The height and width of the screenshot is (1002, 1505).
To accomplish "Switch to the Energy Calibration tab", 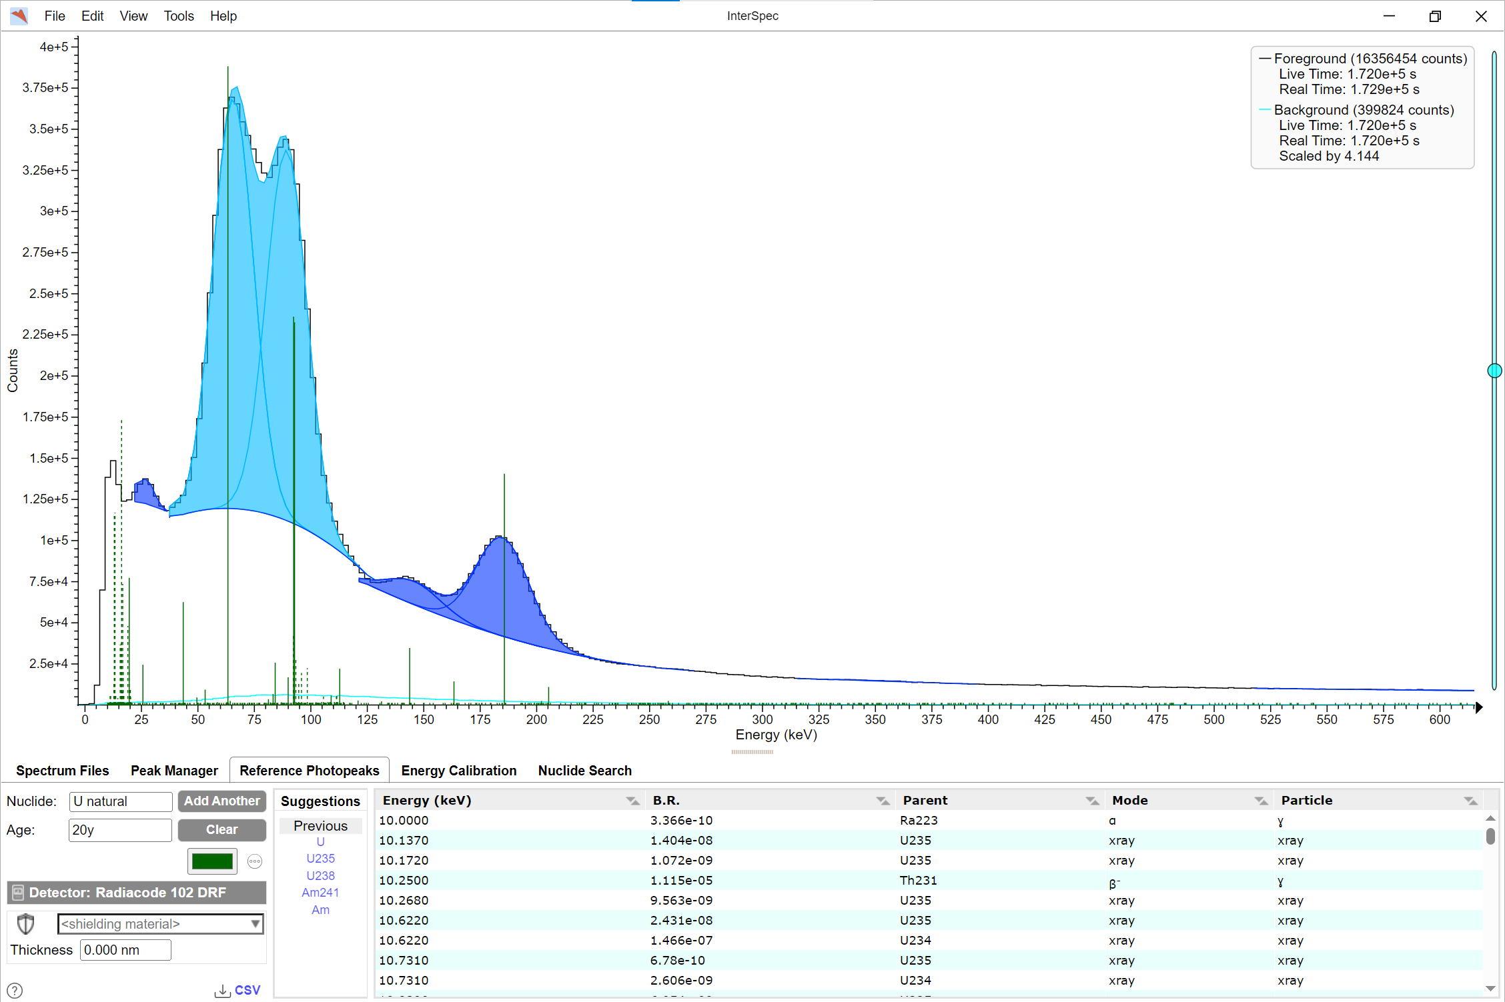I will pos(458,771).
